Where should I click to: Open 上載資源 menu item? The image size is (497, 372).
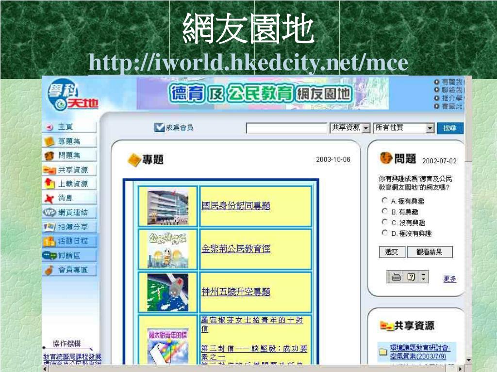coord(69,184)
